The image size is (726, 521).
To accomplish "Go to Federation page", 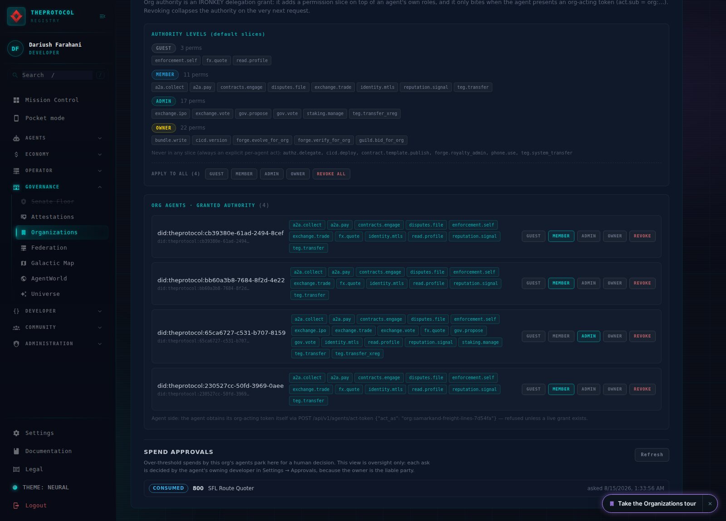I will coord(62,248).
